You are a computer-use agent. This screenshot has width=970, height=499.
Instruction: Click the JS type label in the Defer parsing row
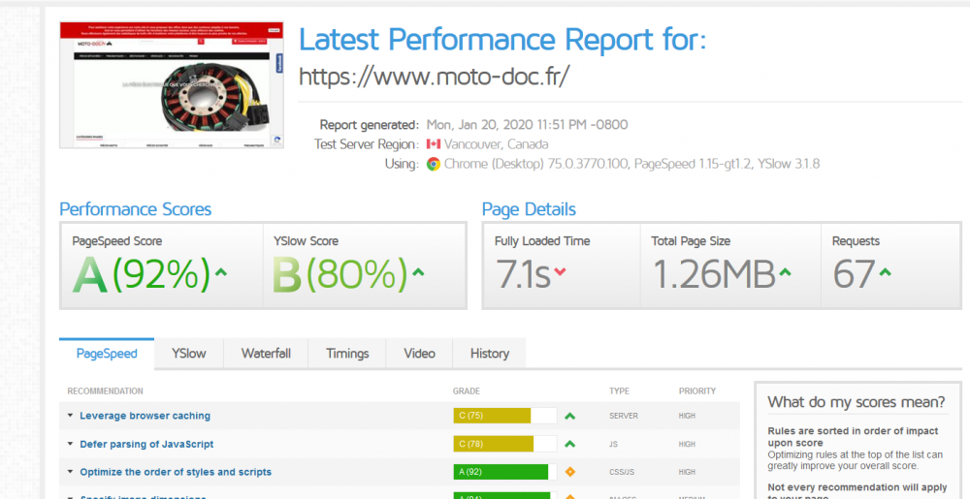click(614, 444)
